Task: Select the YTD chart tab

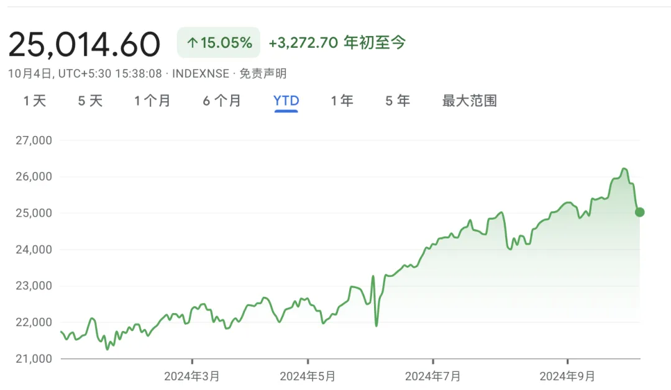Action: [x=286, y=101]
